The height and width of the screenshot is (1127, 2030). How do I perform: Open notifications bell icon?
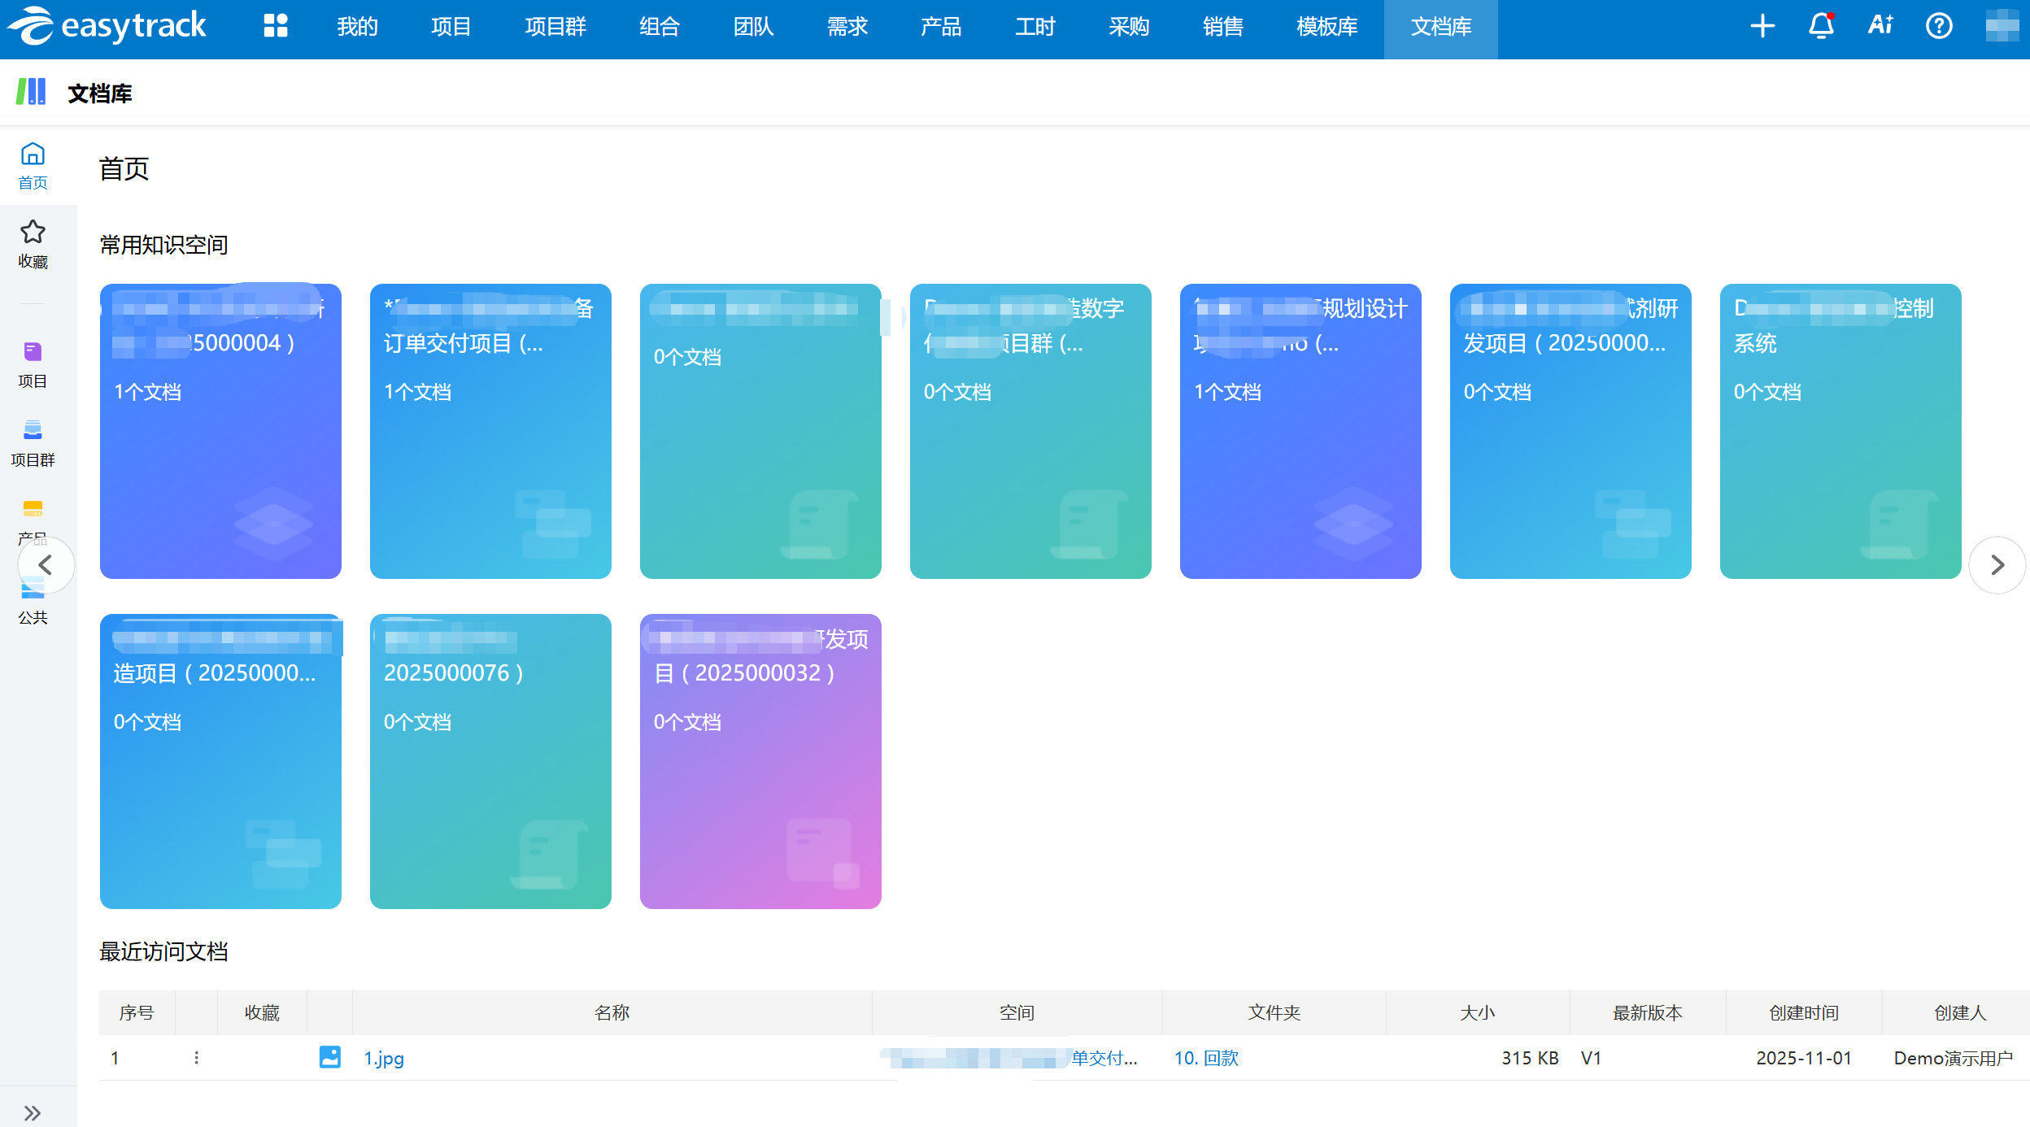(1821, 26)
